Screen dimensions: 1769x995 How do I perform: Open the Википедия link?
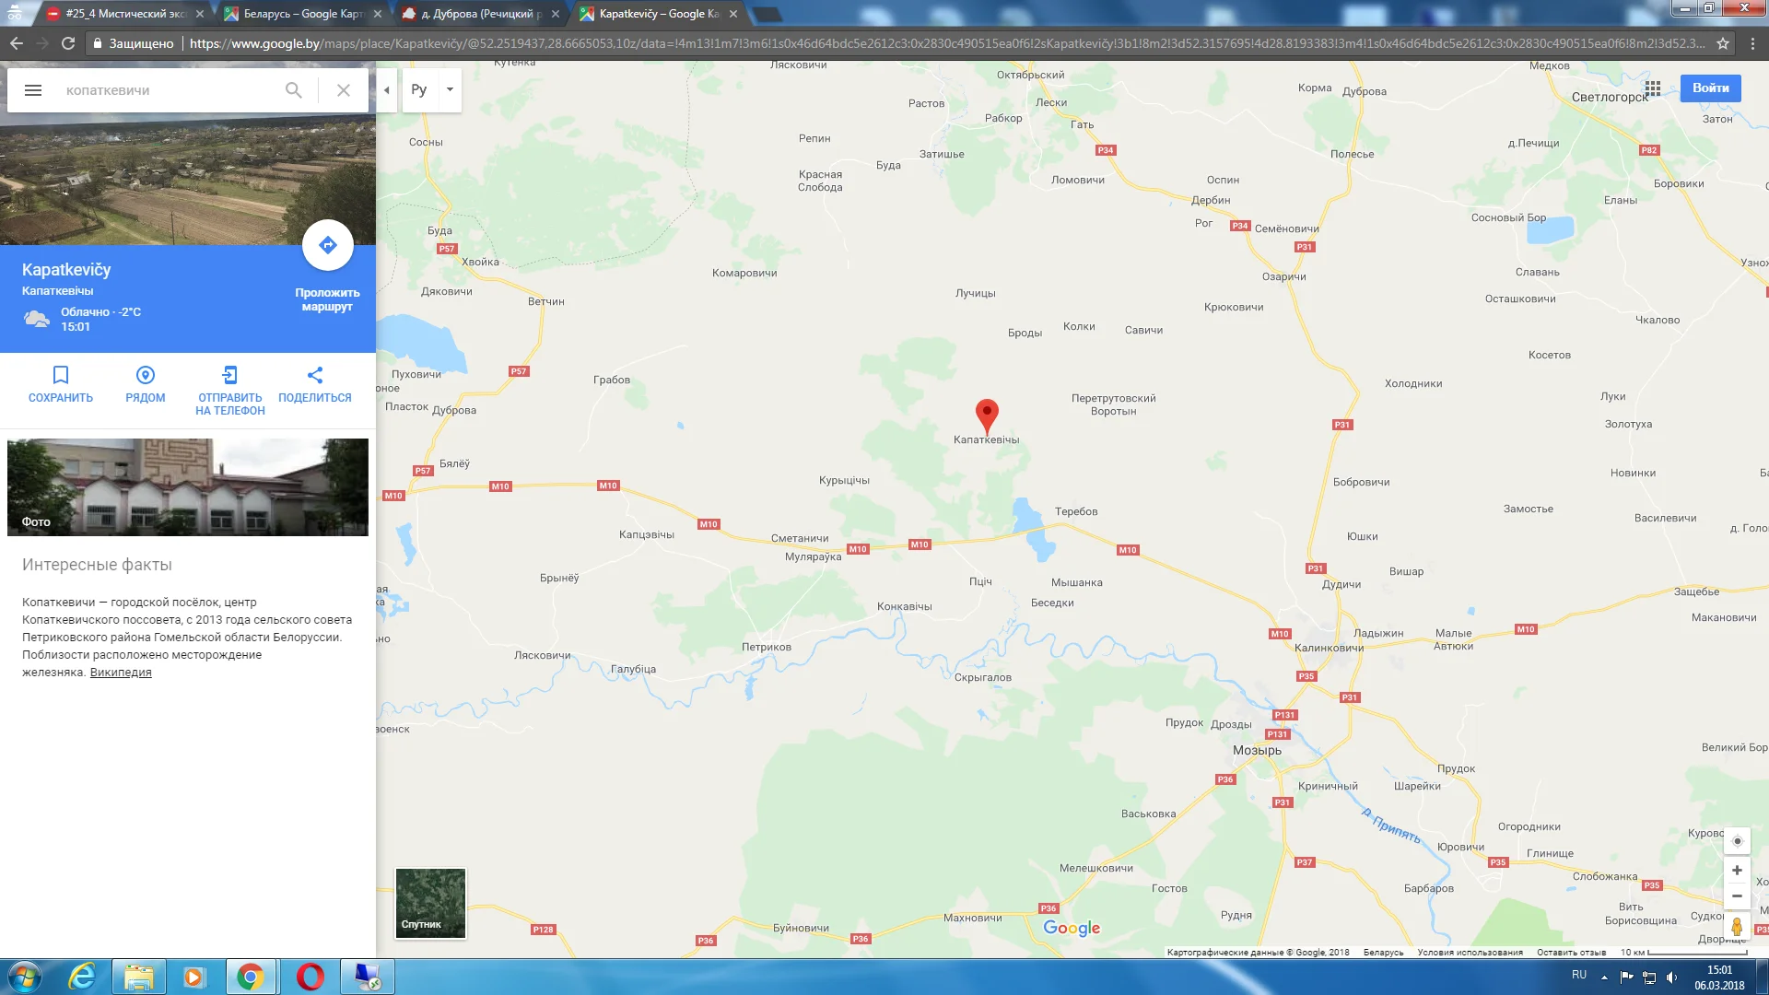point(121,673)
